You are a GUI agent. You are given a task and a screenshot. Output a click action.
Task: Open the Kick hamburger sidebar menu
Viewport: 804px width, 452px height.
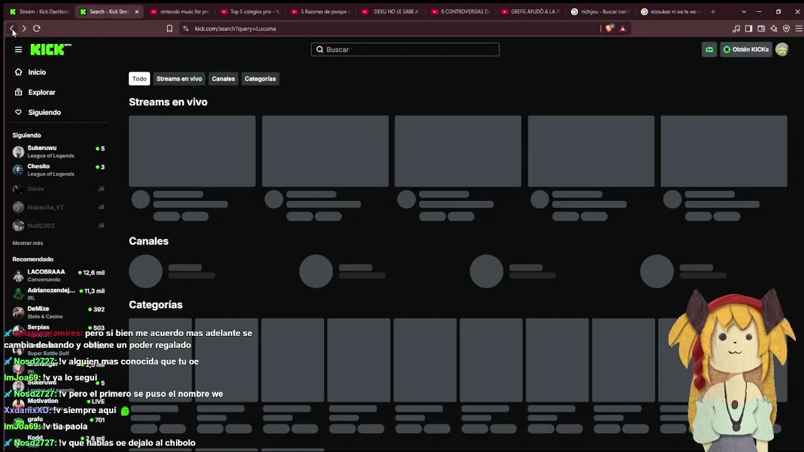coord(18,50)
